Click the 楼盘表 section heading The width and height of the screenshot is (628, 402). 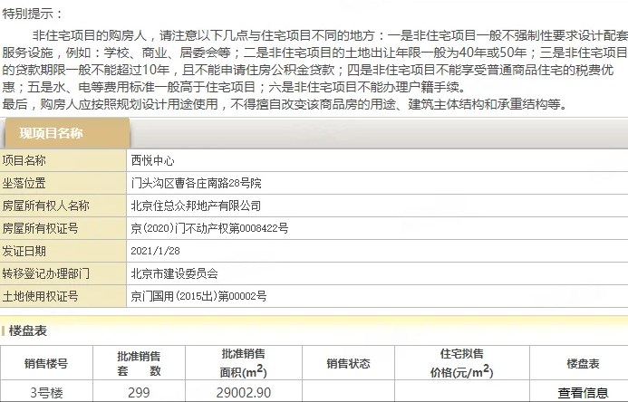tap(27, 331)
